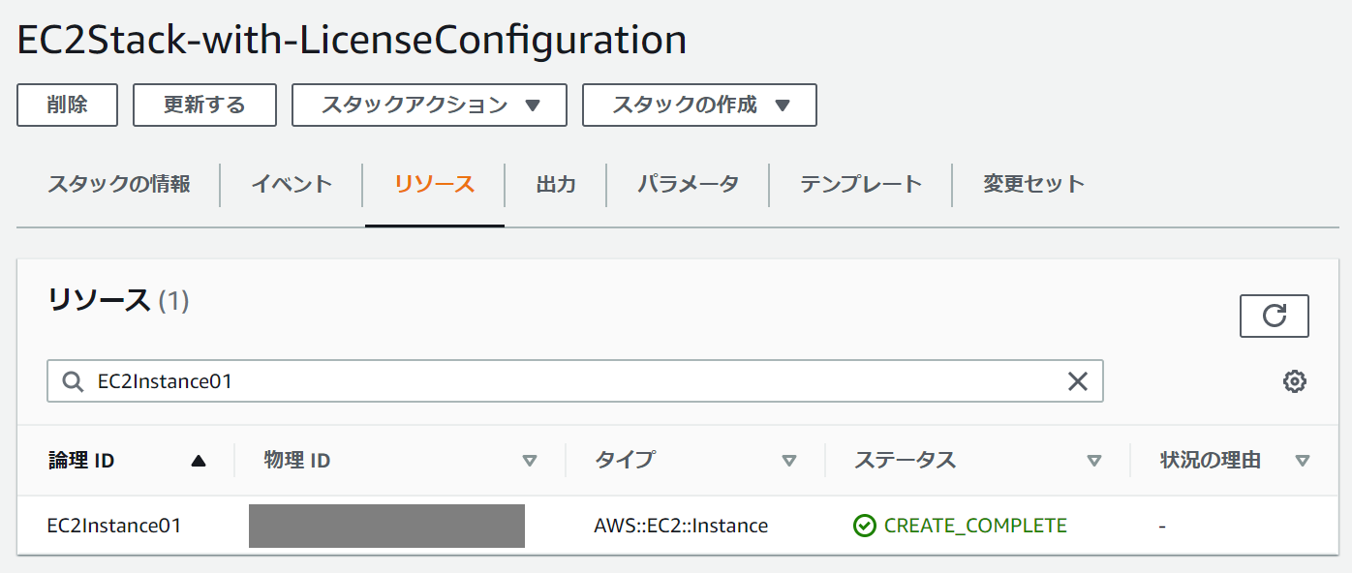Open the イベント tab

coord(292,184)
